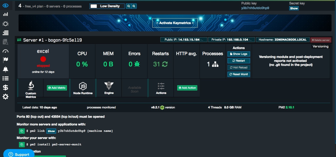The width and height of the screenshot is (336, 157).
Task: Open the flag events sidebar icon
Action: tap(5, 60)
